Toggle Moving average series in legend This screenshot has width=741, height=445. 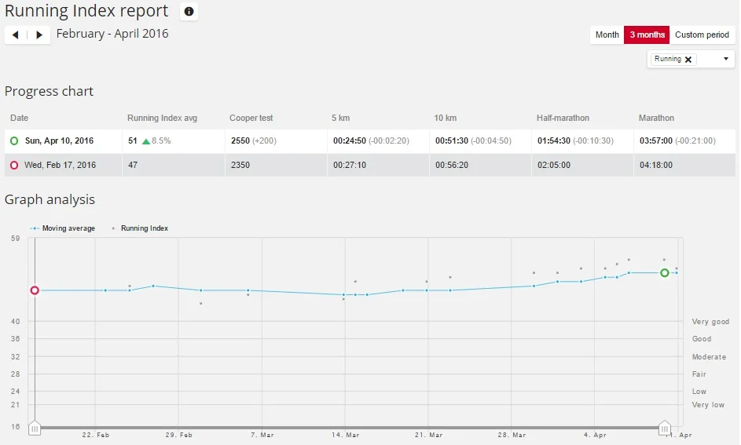pyautogui.click(x=63, y=228)
